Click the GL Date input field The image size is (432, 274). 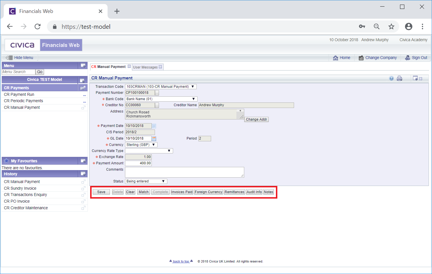(138, 138)
